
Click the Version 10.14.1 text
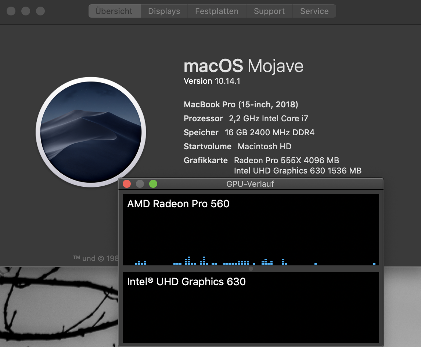[212, 81]
